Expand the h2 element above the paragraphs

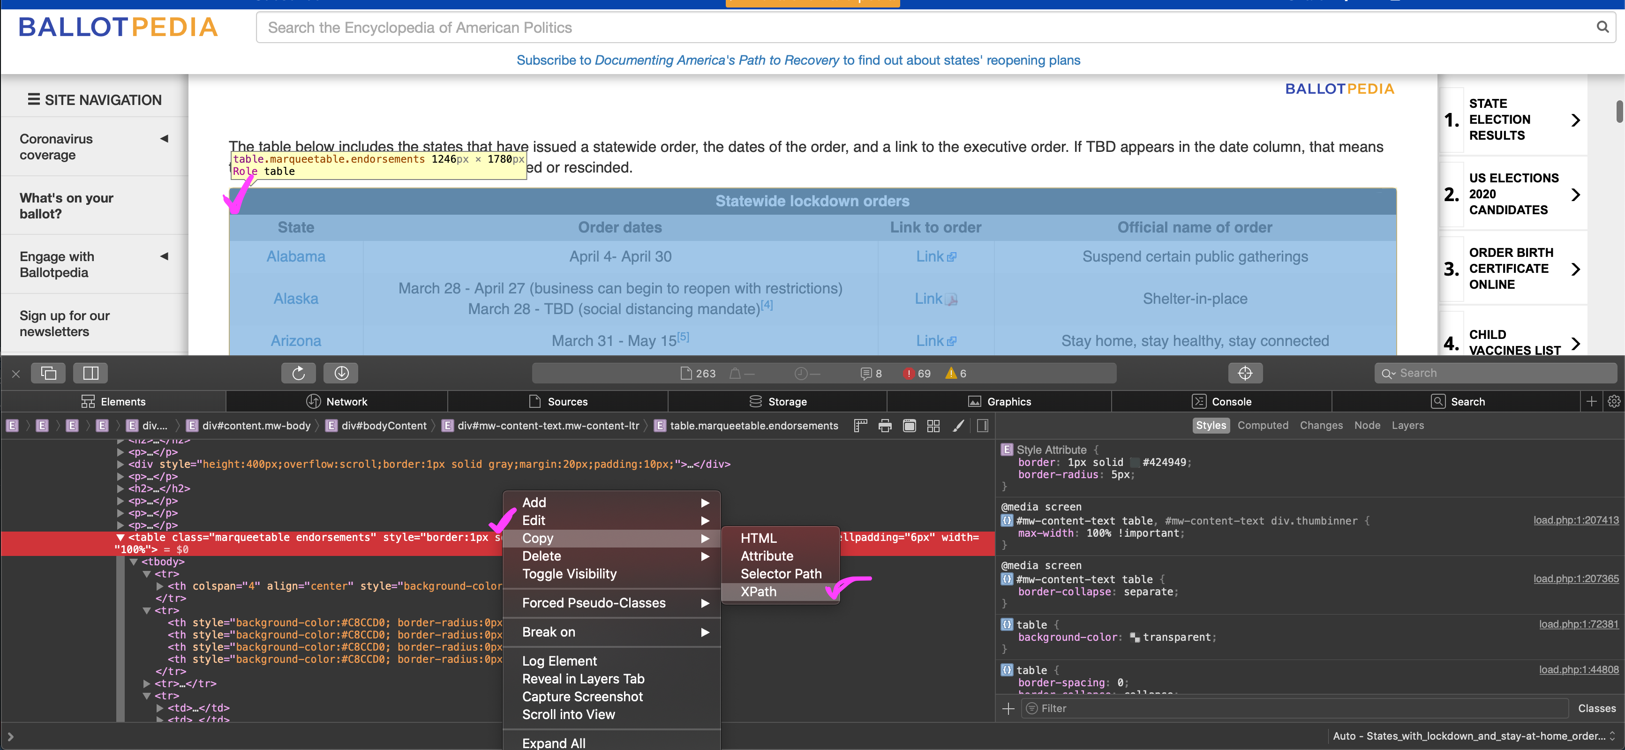pyautogui.click(x=120, y=489)
